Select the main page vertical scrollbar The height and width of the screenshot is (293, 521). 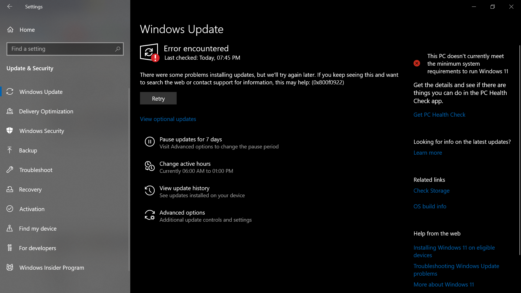[520, 150]
